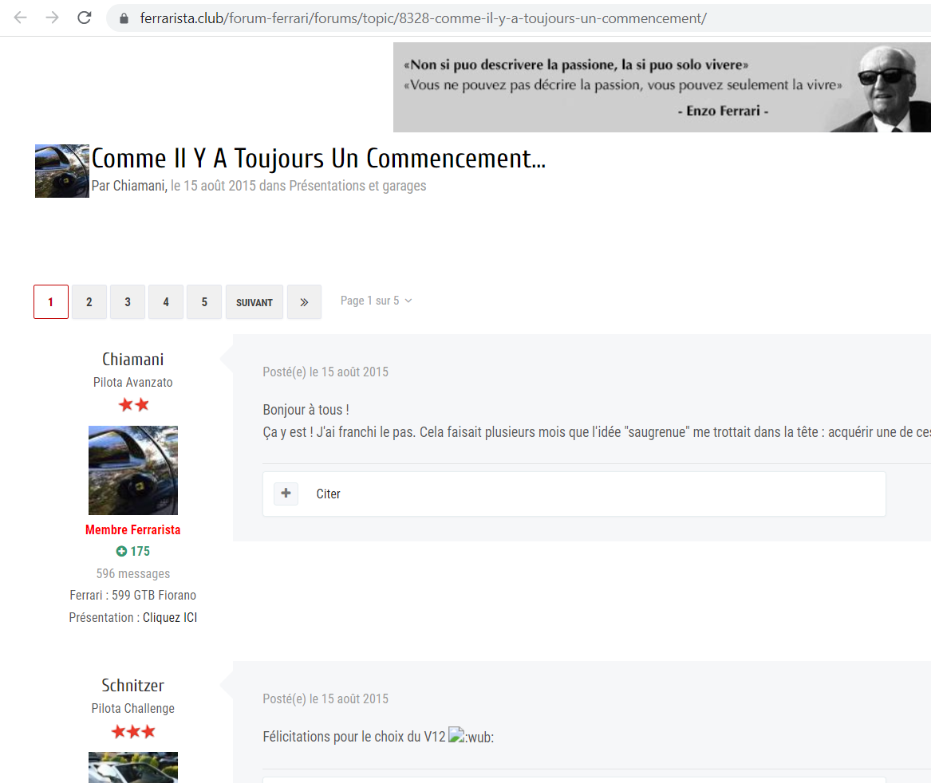The width and height of the screenshot is (931, 783).
Task: Click the padlock site security icon
Action: 124,18
